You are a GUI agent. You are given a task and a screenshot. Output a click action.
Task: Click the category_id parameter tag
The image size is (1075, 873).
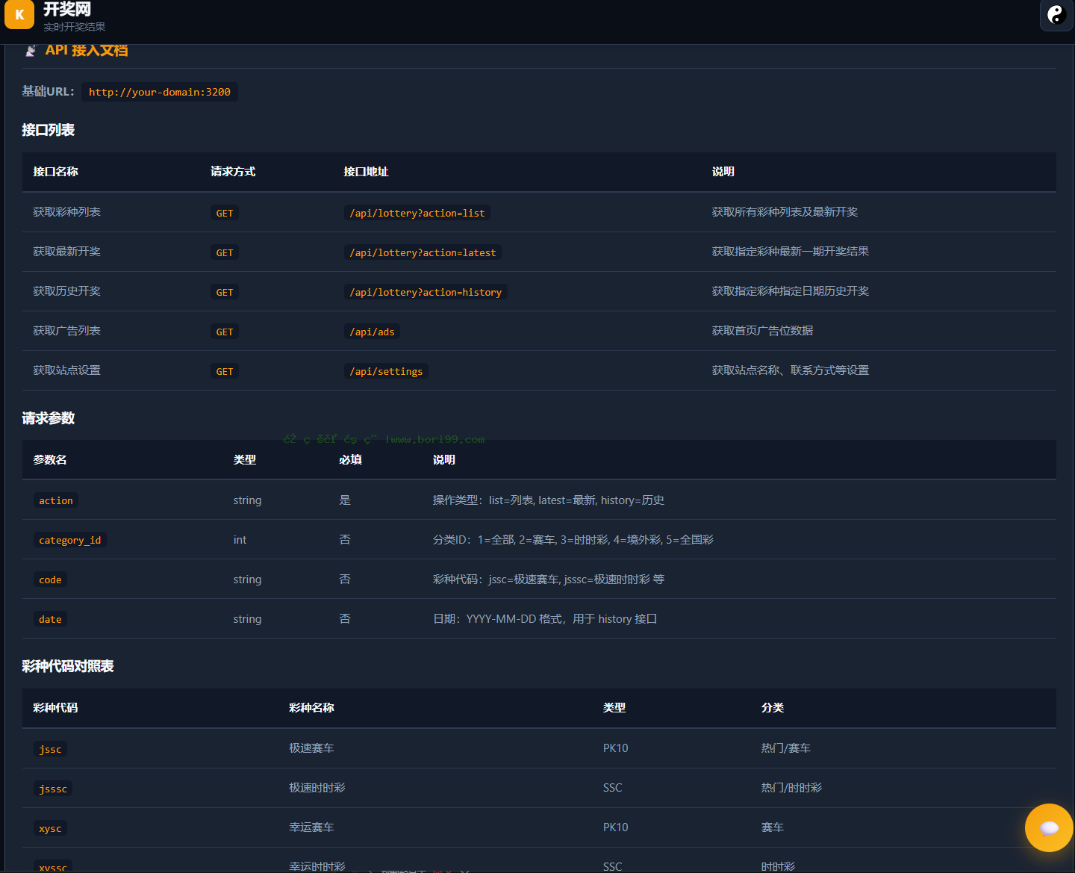70,540
